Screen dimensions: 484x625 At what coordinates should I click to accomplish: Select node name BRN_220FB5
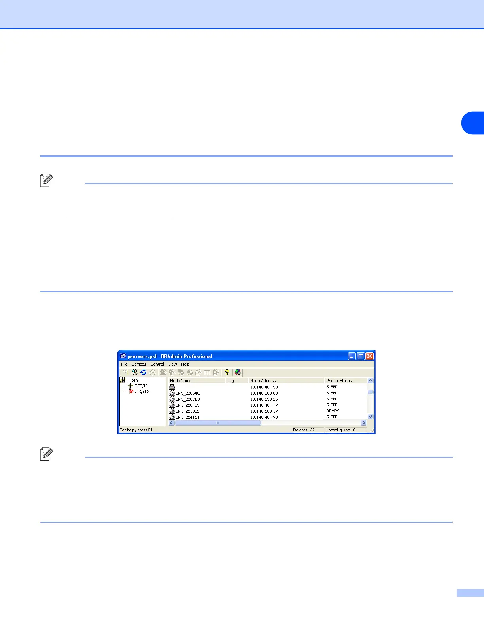(187, 405)
